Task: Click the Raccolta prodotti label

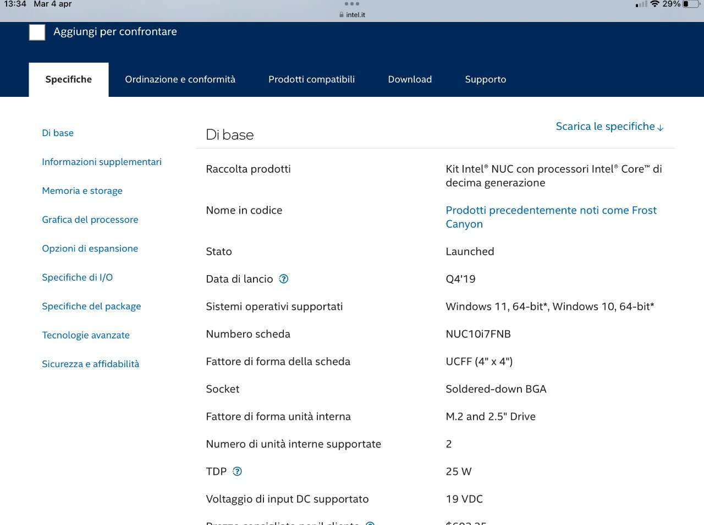Action: [248, 169]
